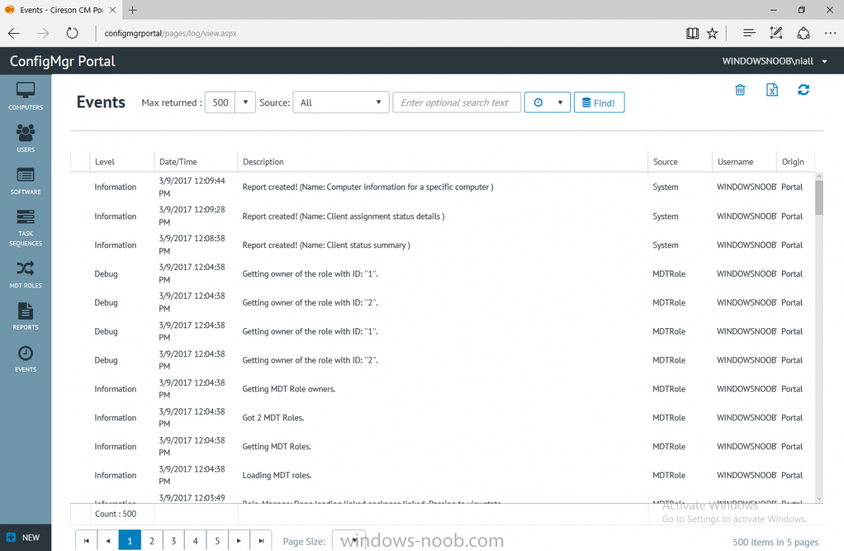Select row 'Got 2 MDT Roles.'
The width and height of the screenshot is (844, 551).
(x=442, y=417)
